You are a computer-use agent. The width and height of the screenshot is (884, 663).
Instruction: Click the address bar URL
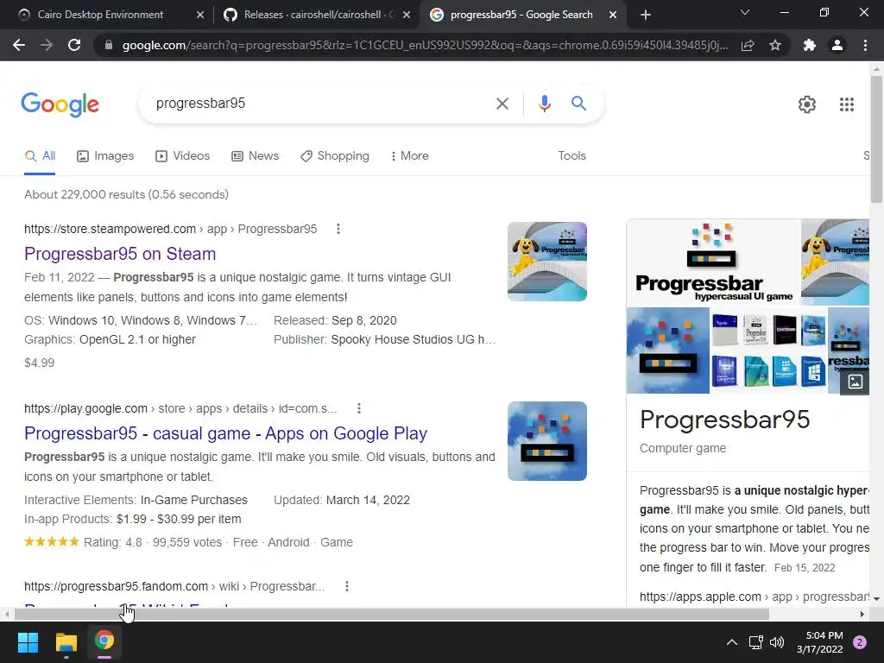[x=425, y=45]
